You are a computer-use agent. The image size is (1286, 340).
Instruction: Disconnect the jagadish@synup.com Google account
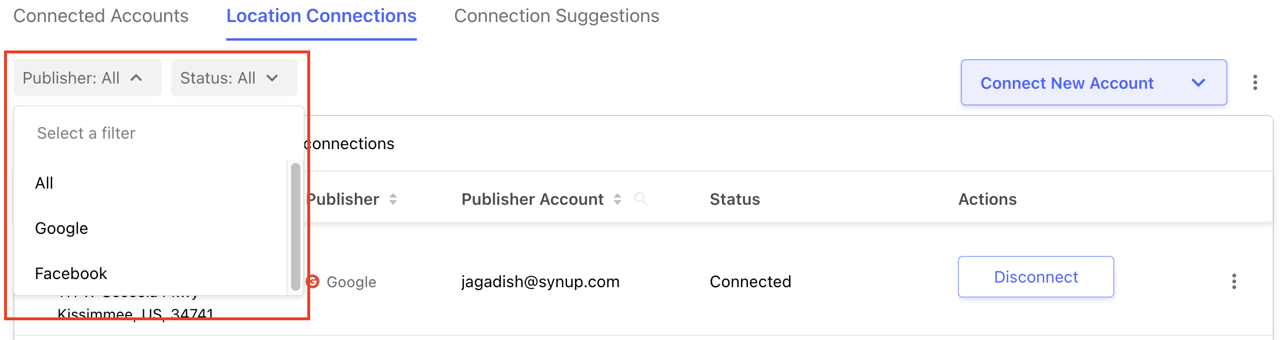pyautogui.click(x=1036, y=277)
